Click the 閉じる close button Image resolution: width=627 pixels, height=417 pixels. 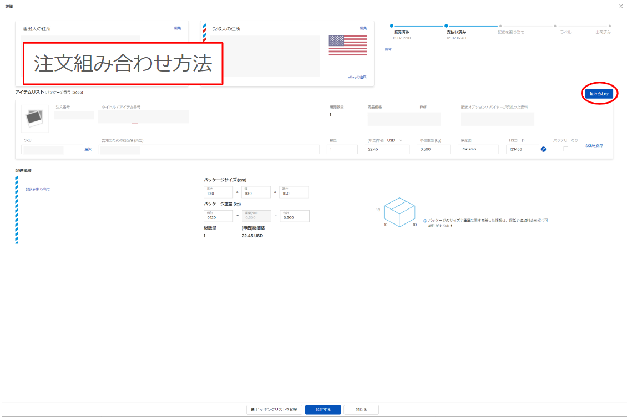point(361,410)
